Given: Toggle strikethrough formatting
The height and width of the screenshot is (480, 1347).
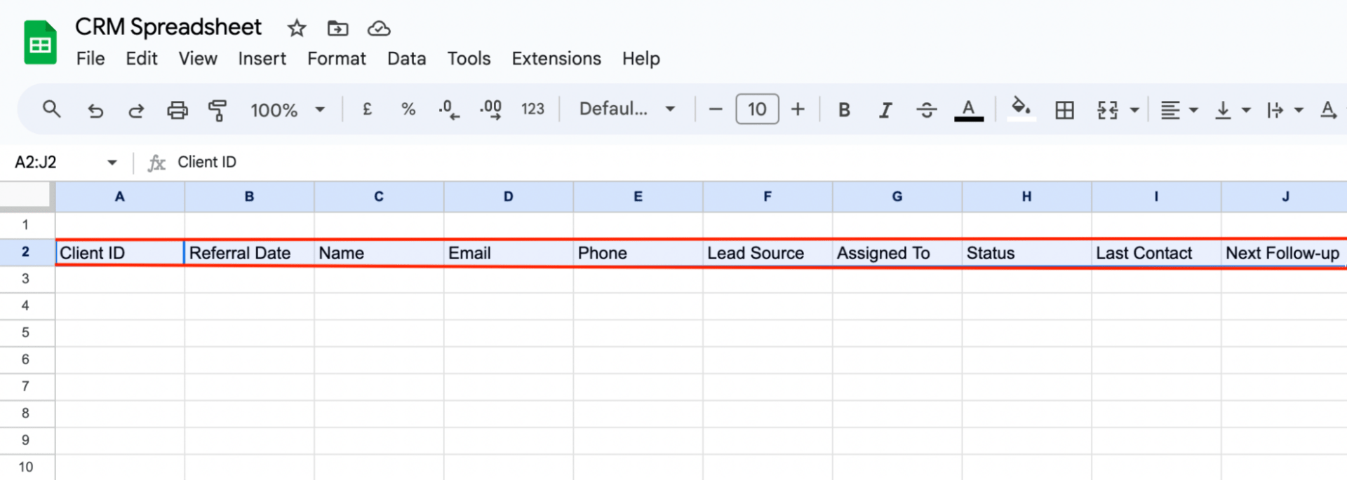Looking at the screenshot, I should [x=926, y=110].
